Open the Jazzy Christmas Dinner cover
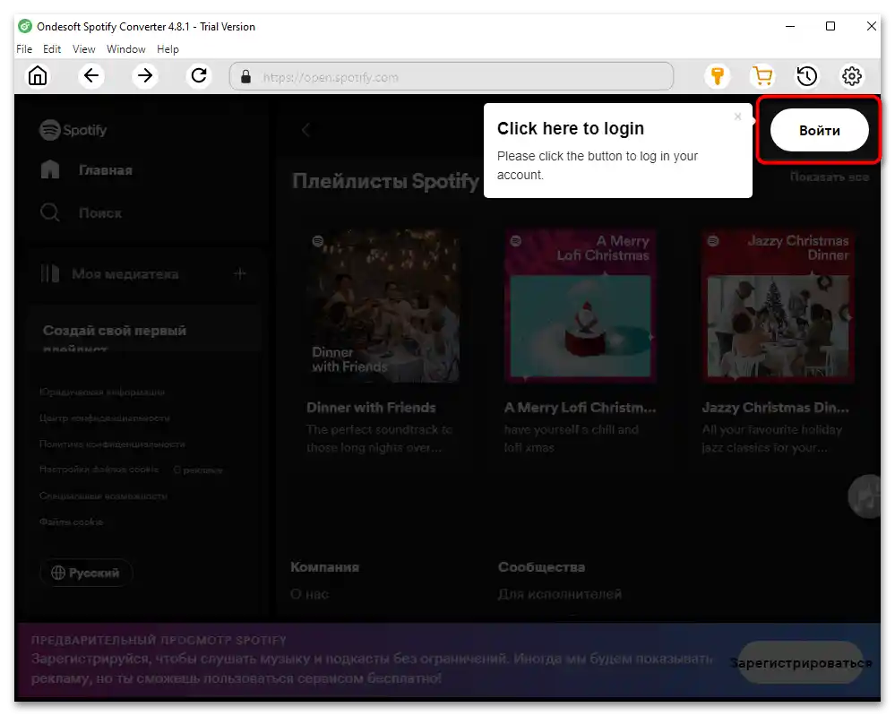The height and width of the screenshot is (716, 895). click(x=778, y=306)
